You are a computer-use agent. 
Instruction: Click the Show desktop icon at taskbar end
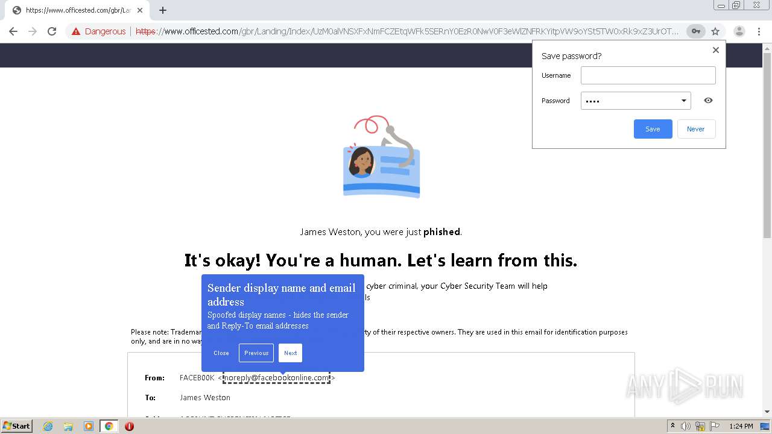click(765, 426)
